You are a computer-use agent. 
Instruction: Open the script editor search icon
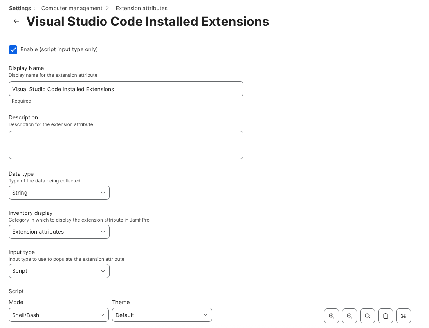(368, 316)
